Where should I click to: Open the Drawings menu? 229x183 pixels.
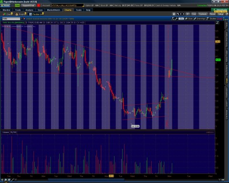pyautogui.click(x=199, y=19)
